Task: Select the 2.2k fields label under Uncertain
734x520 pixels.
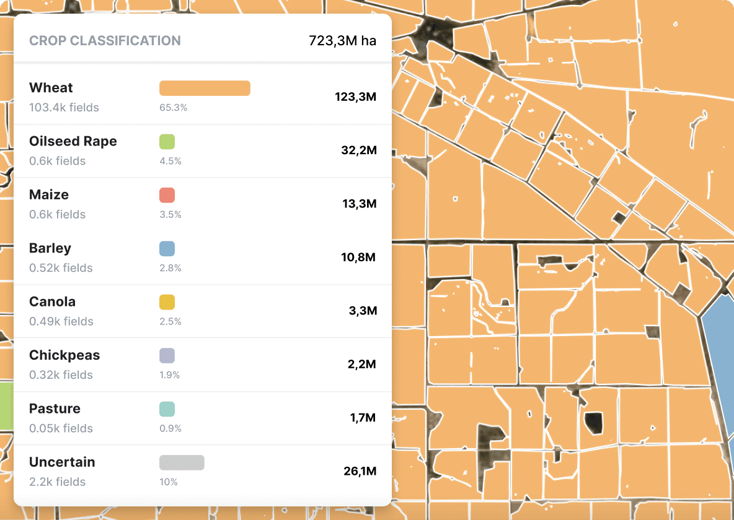Action: tap(46, 482)
